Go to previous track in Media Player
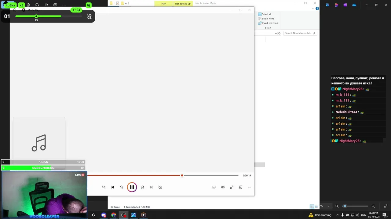Image resolution: width=391 pixels, height=219 pixels. click(112, 187)
